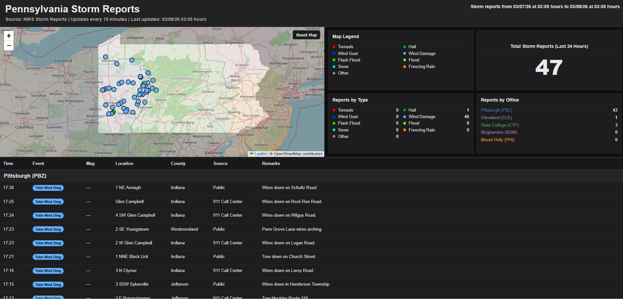Sort reports by the County column header
The height and width of the screenshot is (299, 623).
(x=178, y=163)
